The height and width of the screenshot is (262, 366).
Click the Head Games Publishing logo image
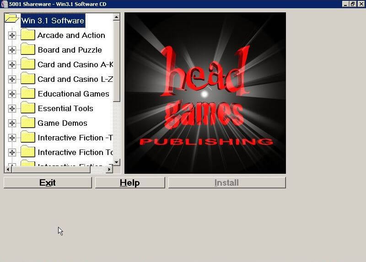tap(205, 93)
